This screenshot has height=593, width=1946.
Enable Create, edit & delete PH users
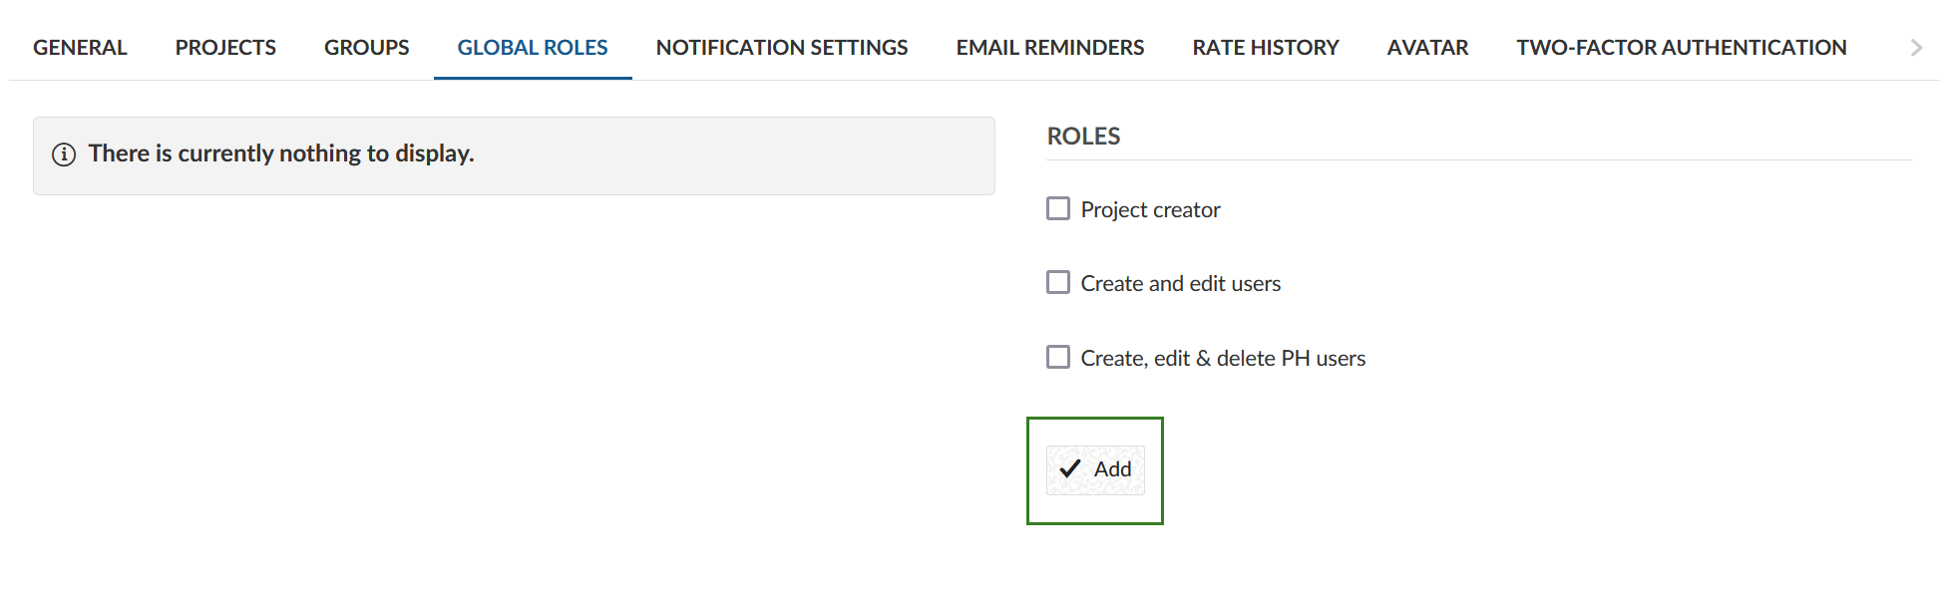point(1057,357)
